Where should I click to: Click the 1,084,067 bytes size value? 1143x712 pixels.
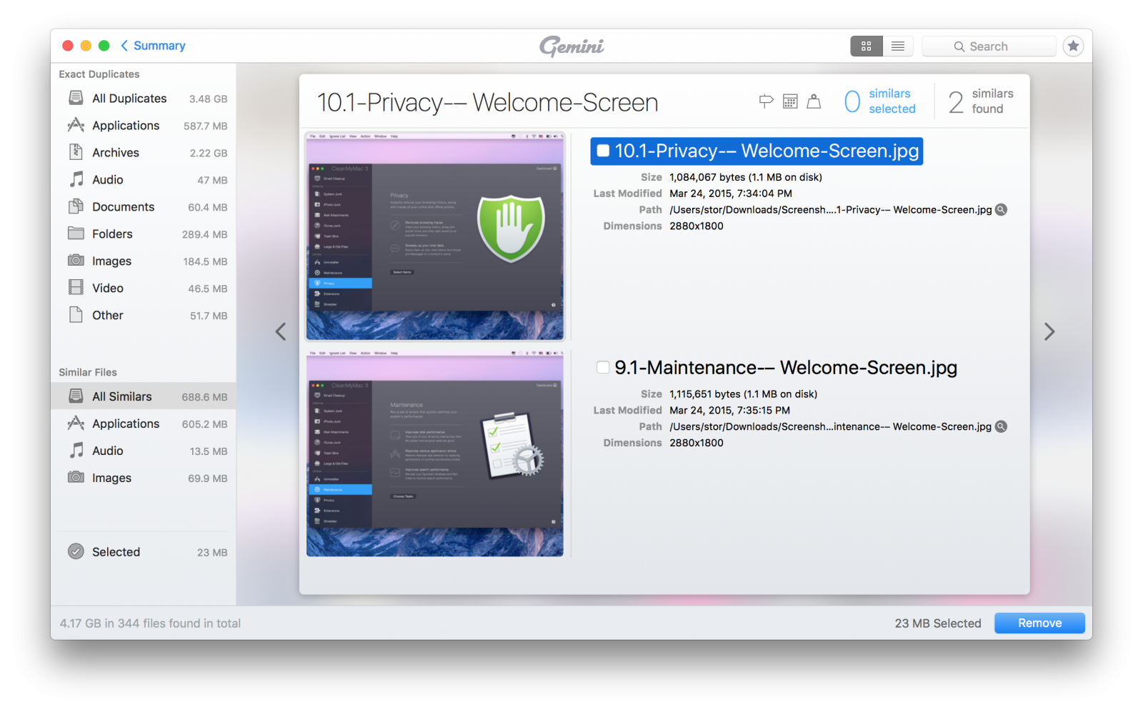[x=746, y=177]
